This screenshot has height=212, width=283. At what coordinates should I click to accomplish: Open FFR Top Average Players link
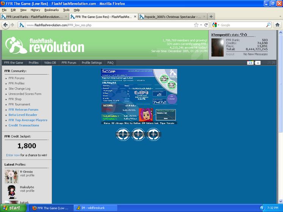point(28,120)
